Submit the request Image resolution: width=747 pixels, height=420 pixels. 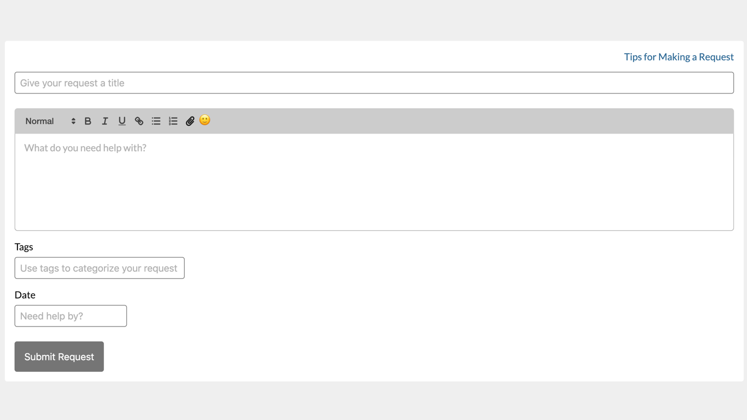point(59,357)
